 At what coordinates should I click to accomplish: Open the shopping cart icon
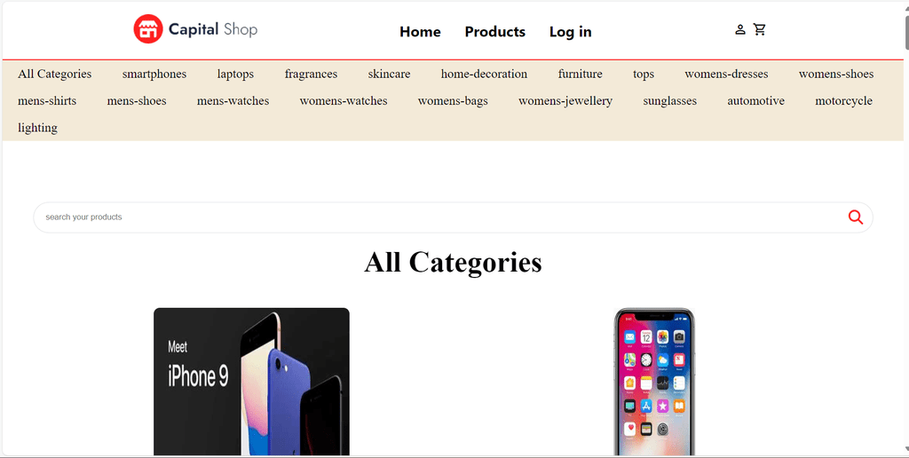pos(760,29)
